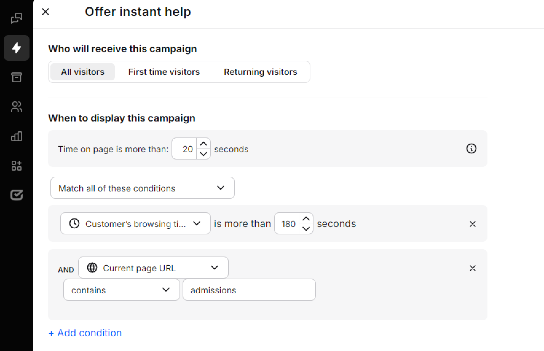Select the Returning visitors option
The height and width of the screenshot is (351, 544).
(260, 72)
